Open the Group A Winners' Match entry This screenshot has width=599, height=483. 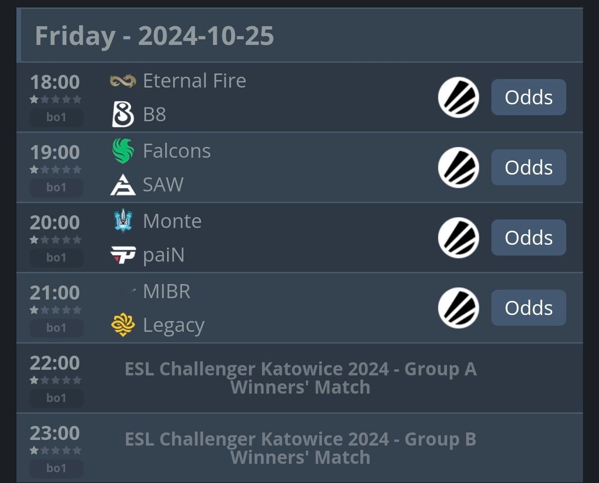299,378
